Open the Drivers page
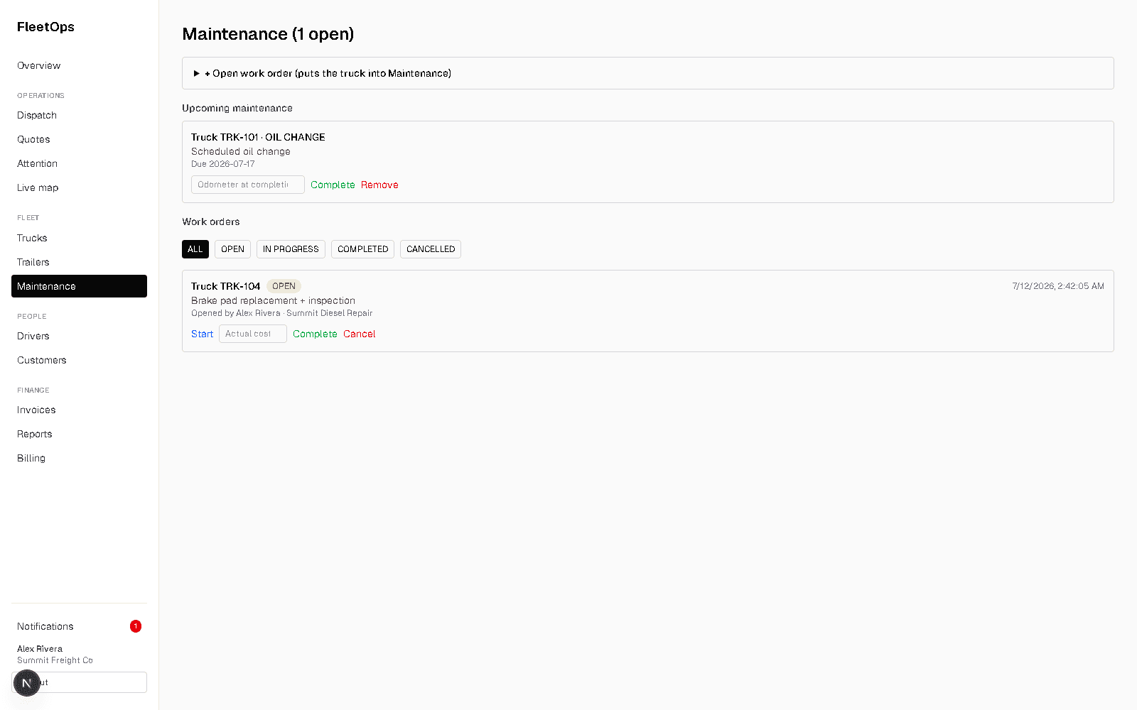 [x=79, y=336]
